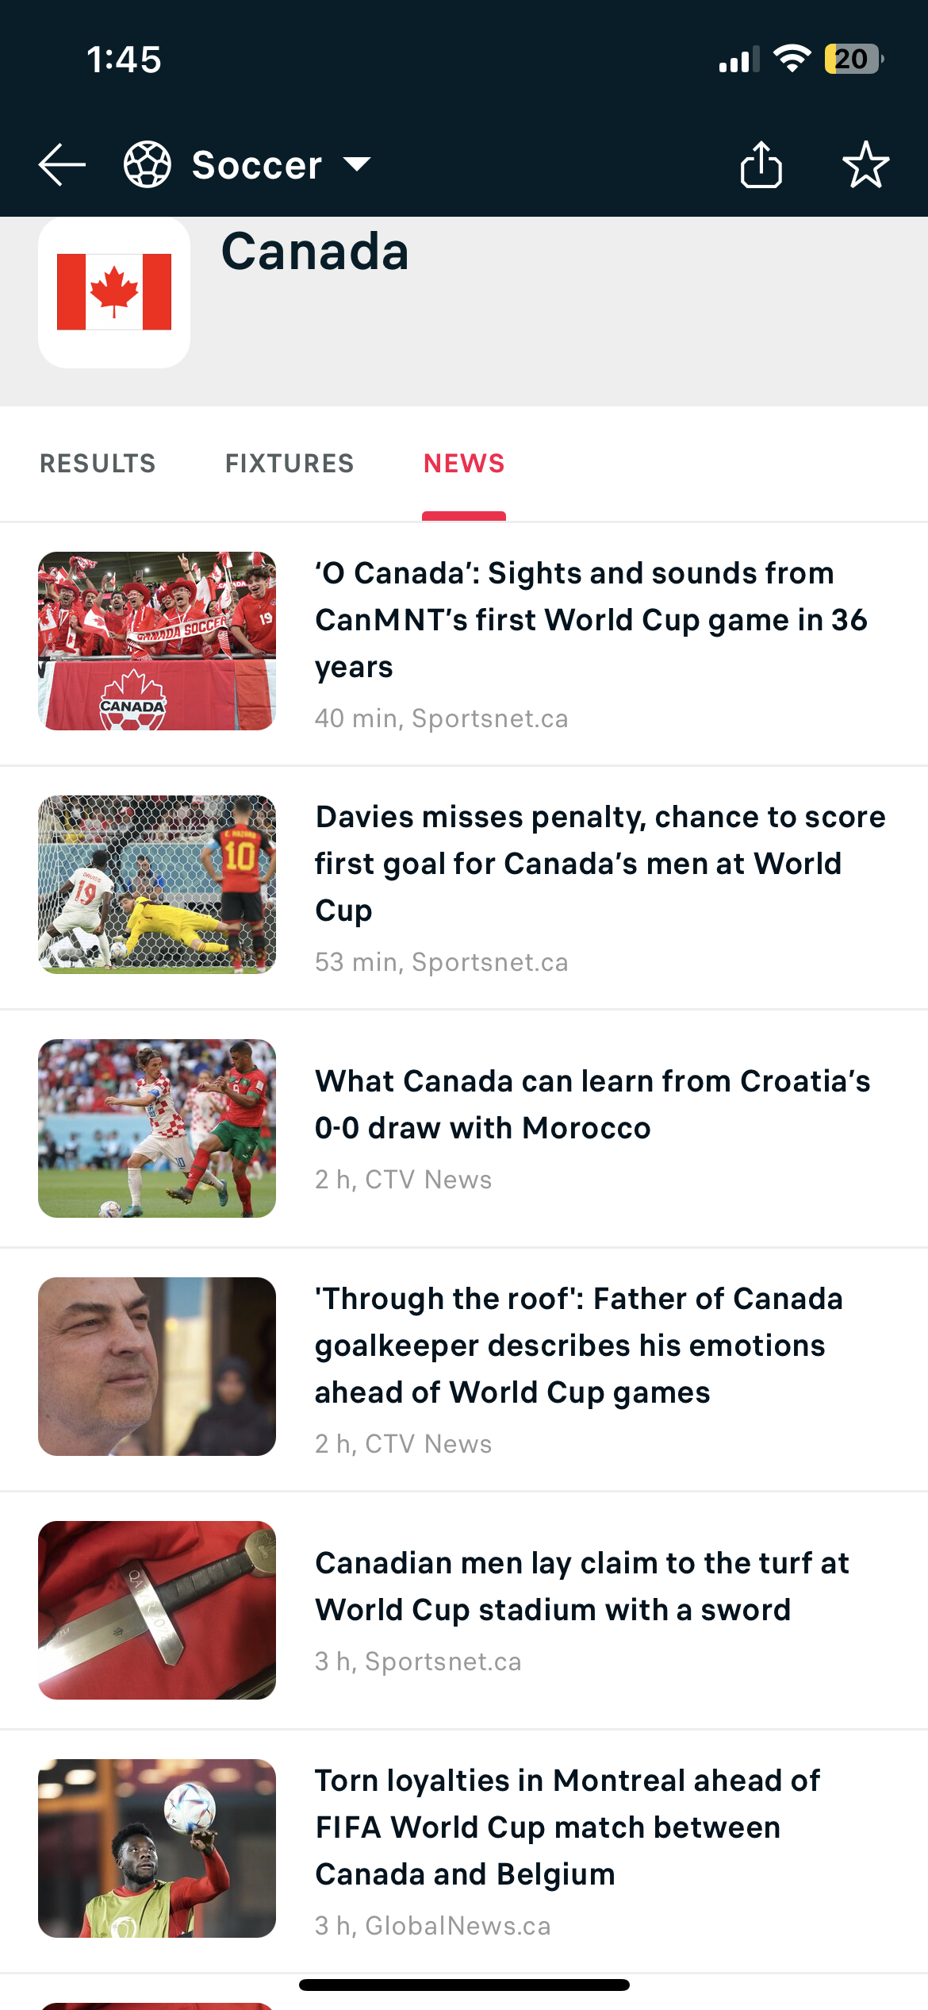
Task: Tap the soccer ball sport icon
Action: 148,164
